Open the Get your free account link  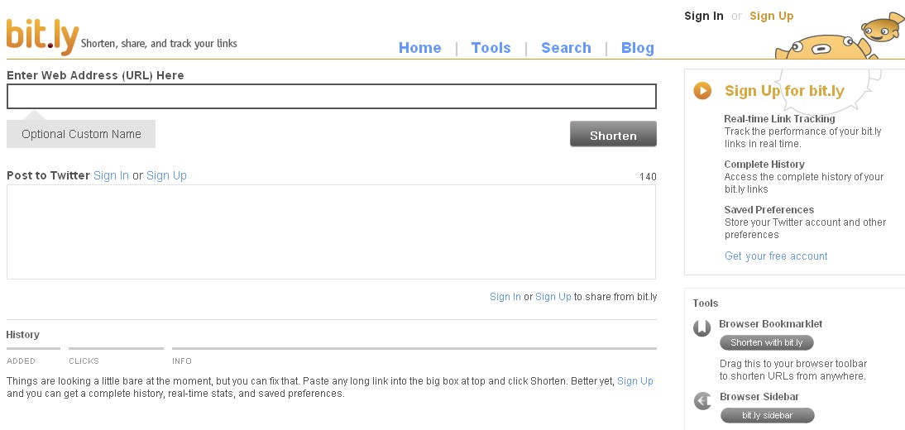point(776,256)
